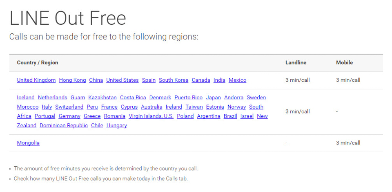
Task: Select the Taiwan link
Action: click(194, 107)
